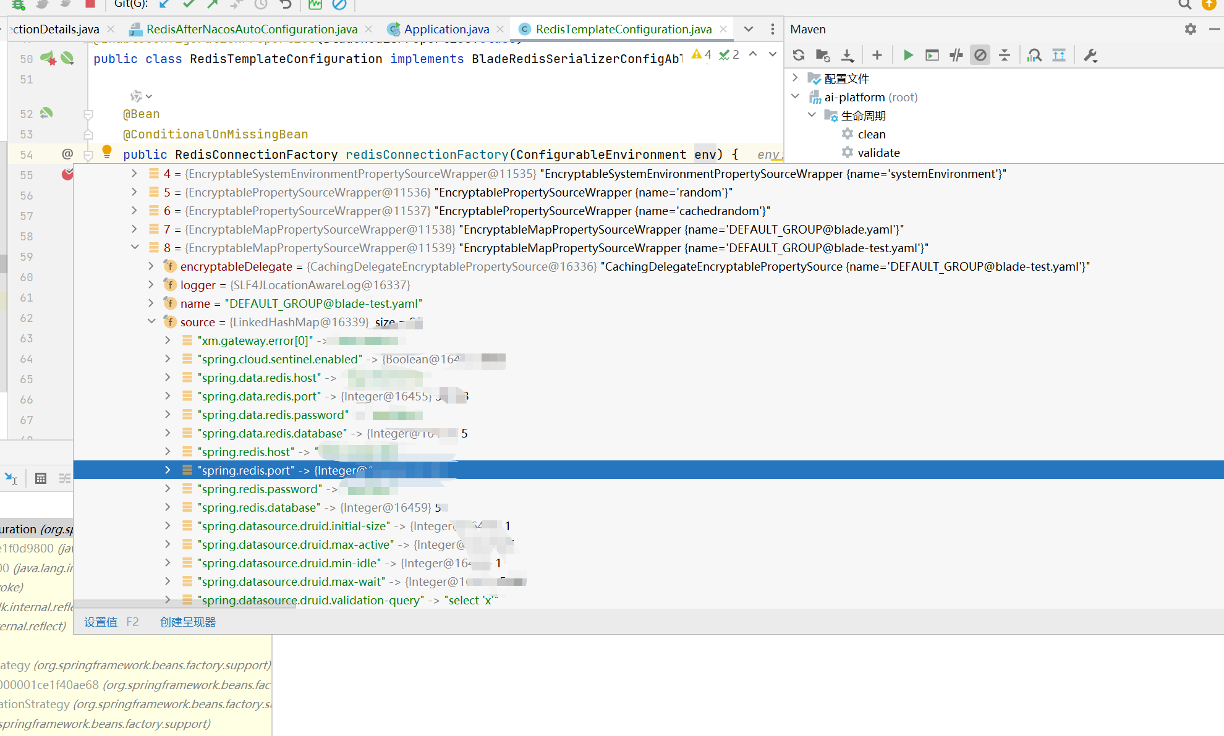1224x736 pixels.
Task: Click the yellow lightbulb intention icon
Action: [106, 151]
